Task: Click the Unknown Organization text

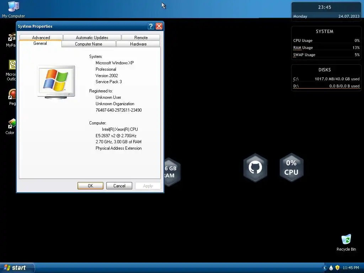Action: click(115, 104)
